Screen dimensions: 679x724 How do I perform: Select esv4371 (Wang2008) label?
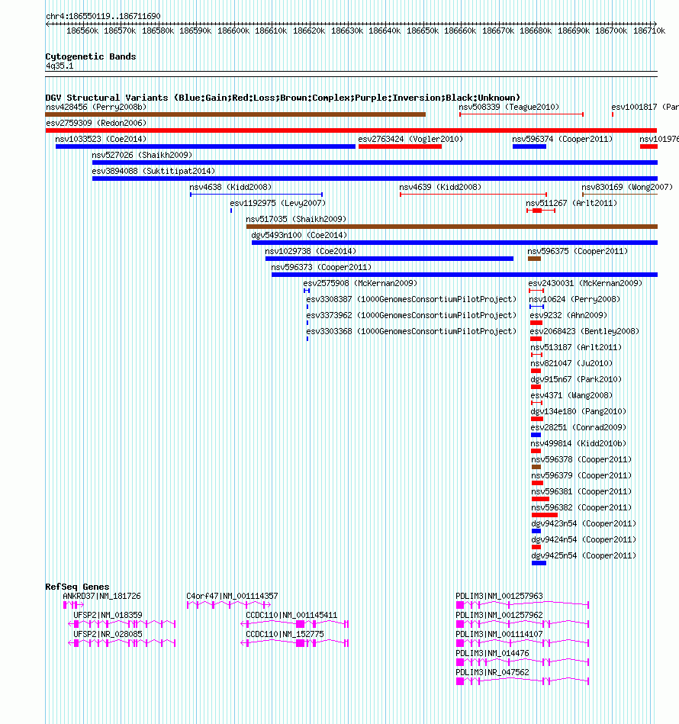571,395
